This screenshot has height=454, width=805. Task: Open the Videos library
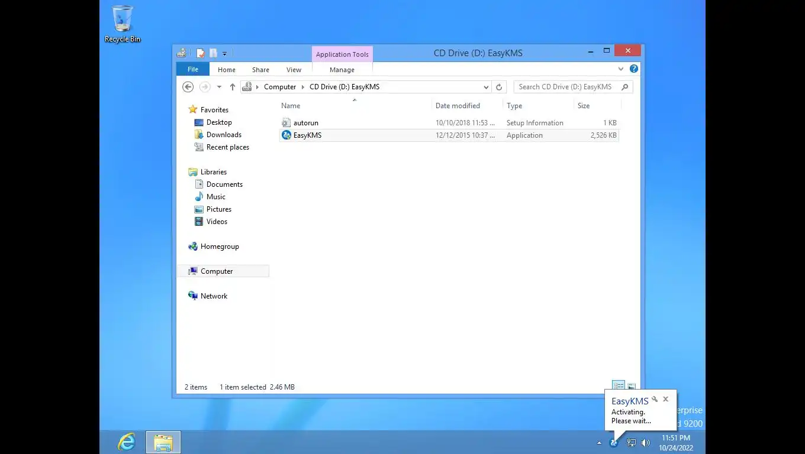coord(217,222)
